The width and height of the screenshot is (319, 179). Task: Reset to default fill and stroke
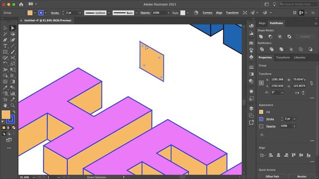tap(3, 121)
